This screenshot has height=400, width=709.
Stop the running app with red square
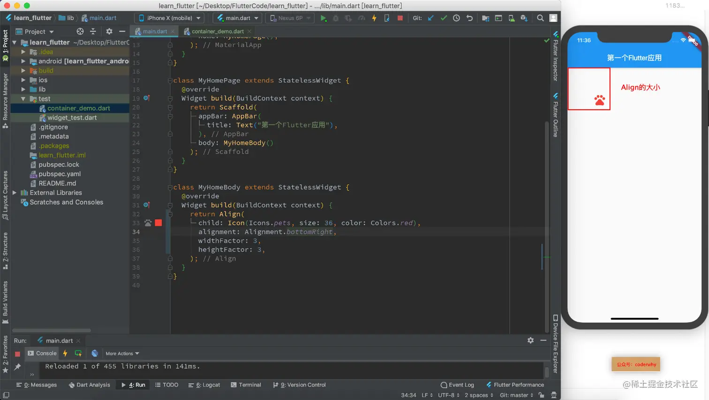pos(400,18)
